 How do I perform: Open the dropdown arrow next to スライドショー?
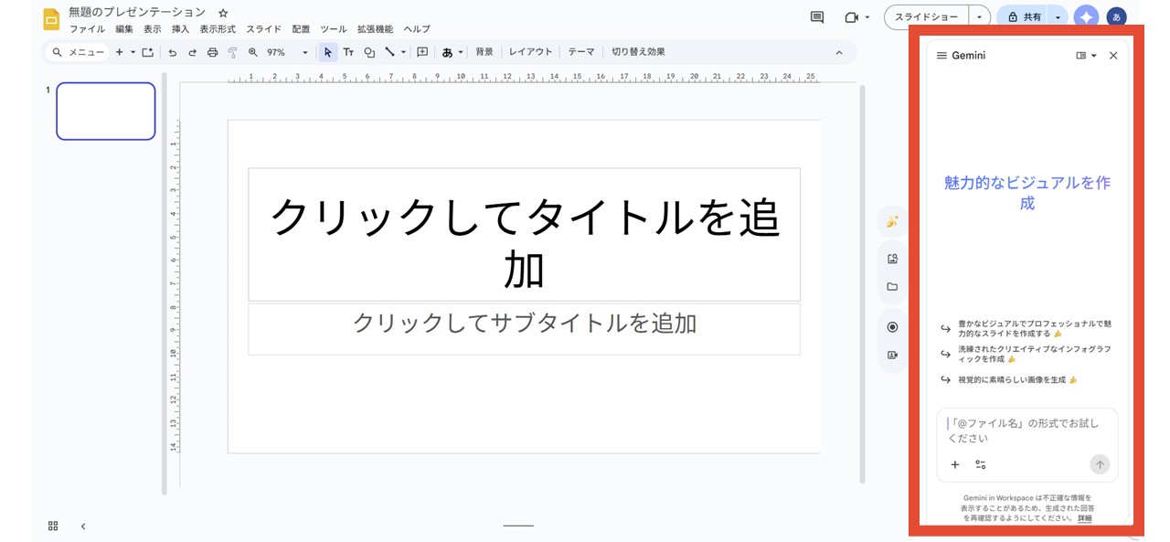coord(979,16)
